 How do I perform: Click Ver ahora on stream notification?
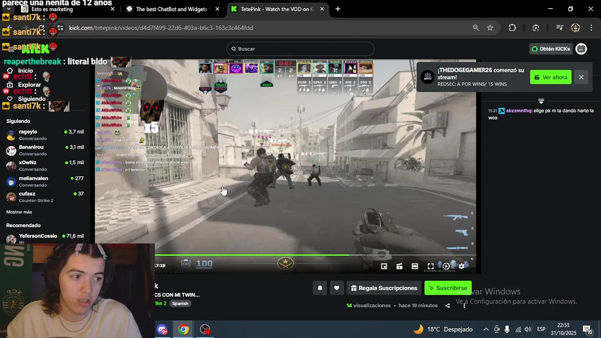(551, 77)
